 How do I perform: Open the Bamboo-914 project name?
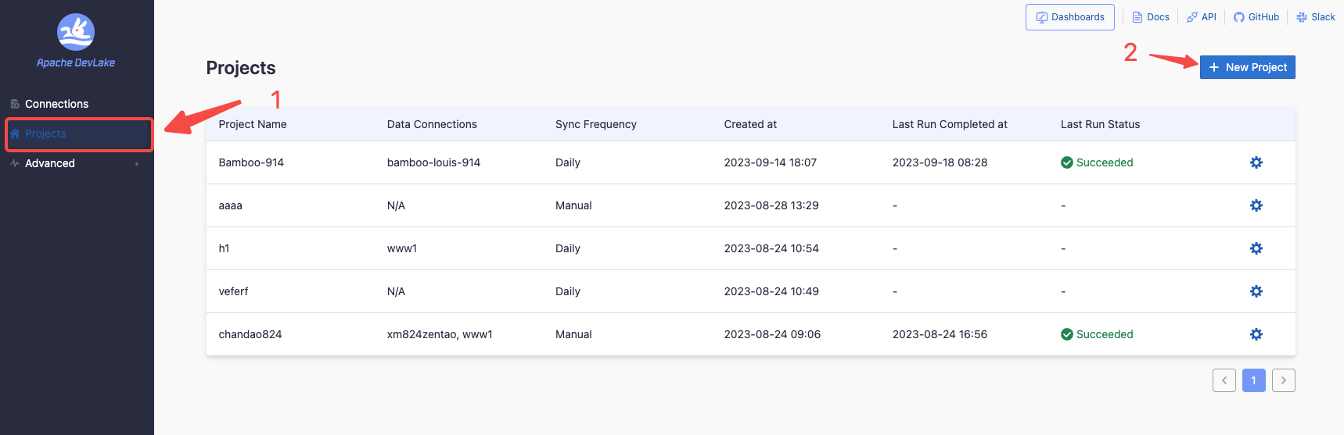pos(251,162)
